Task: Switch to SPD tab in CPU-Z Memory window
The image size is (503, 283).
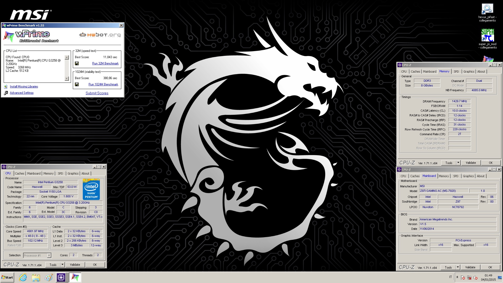Action: pos(456,72)
